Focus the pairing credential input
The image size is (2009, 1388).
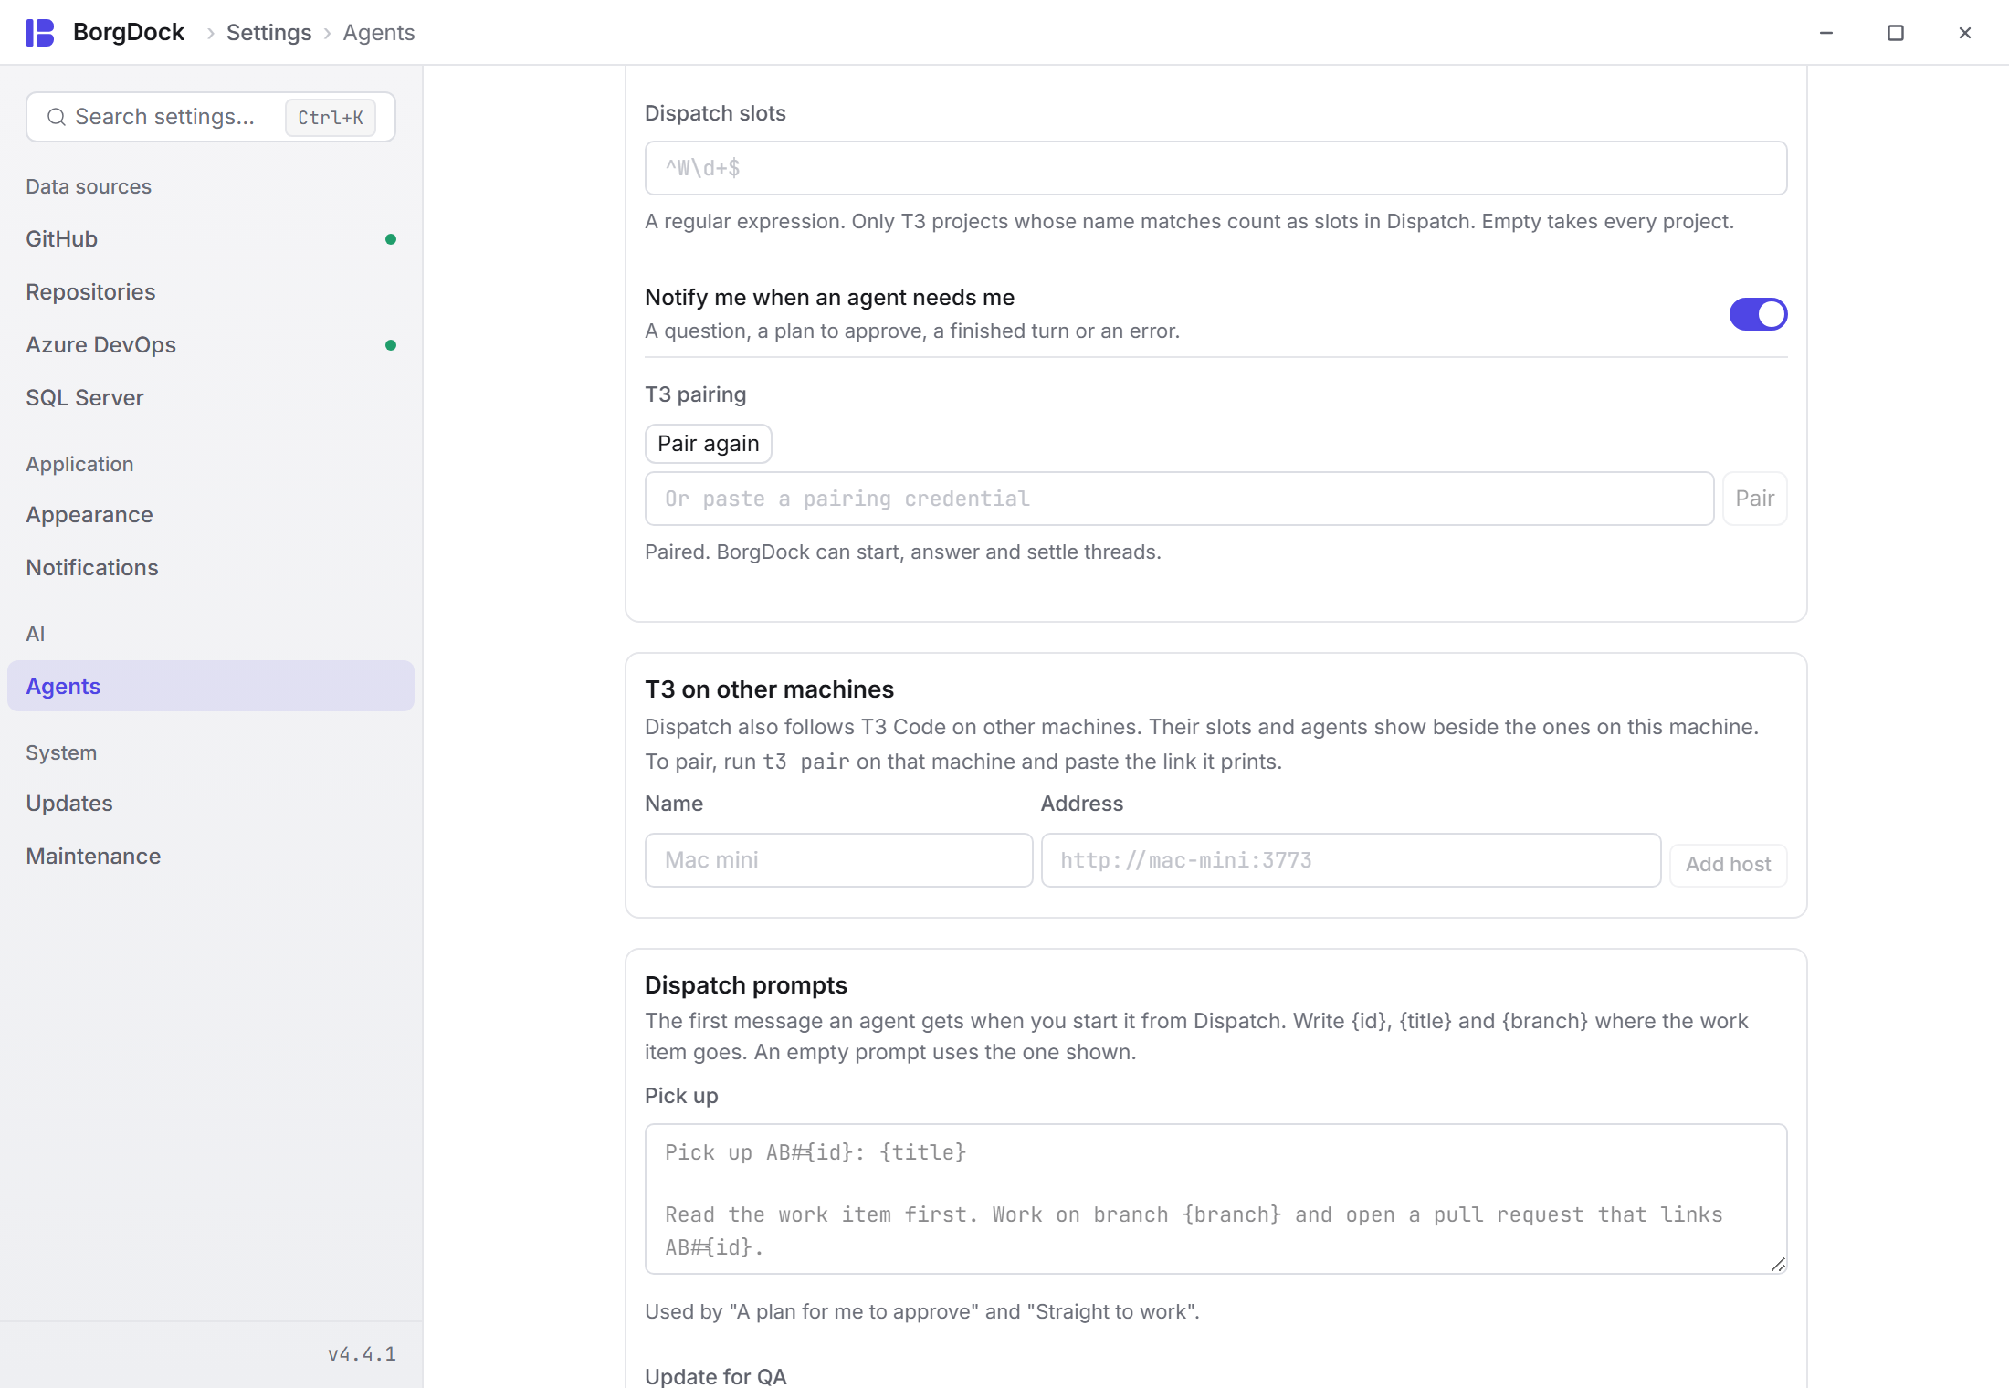coord(1179,499)
